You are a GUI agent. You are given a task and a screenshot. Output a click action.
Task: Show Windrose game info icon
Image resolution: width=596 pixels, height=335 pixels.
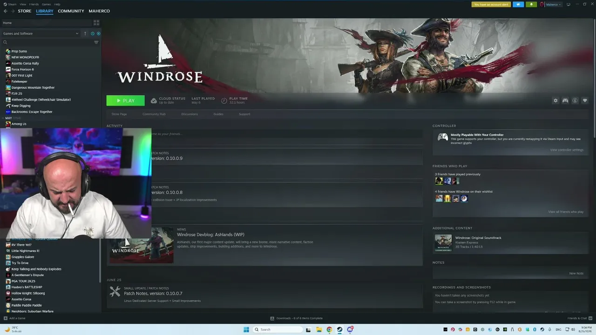click(575, 100)
